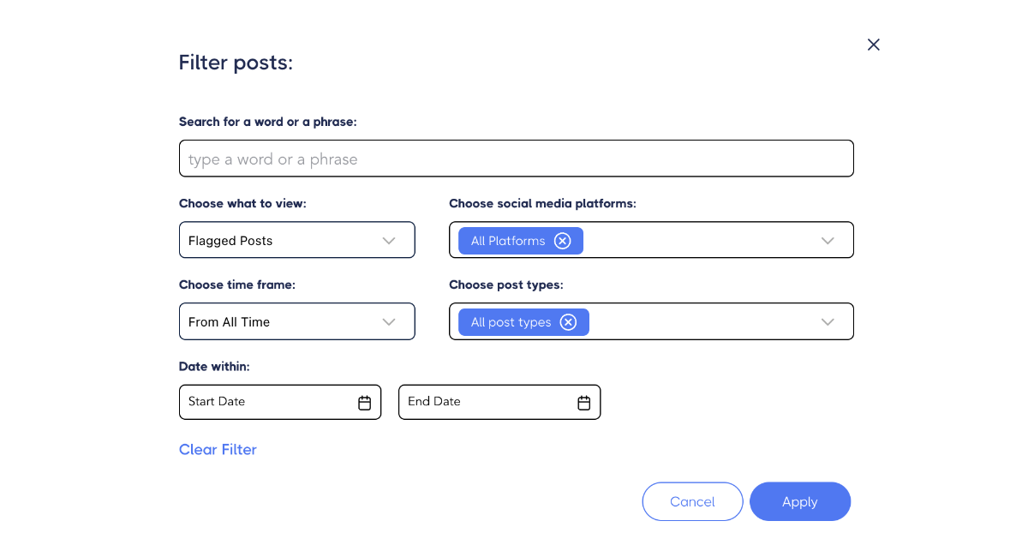
Task: Click the Flagged Posts selected value
Action: pyautogui.click(x=230, y=241)
